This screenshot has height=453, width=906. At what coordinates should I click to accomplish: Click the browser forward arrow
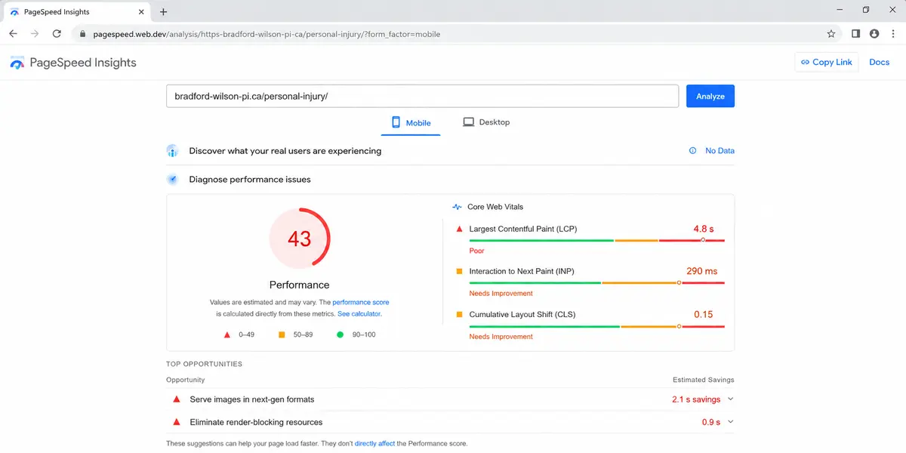[x=35, y=34]
